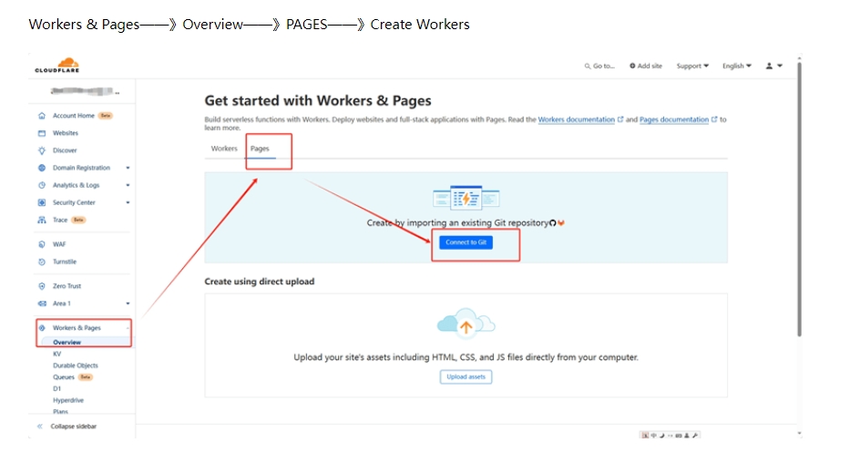Open Discover in the sidebar

point(65,150)
